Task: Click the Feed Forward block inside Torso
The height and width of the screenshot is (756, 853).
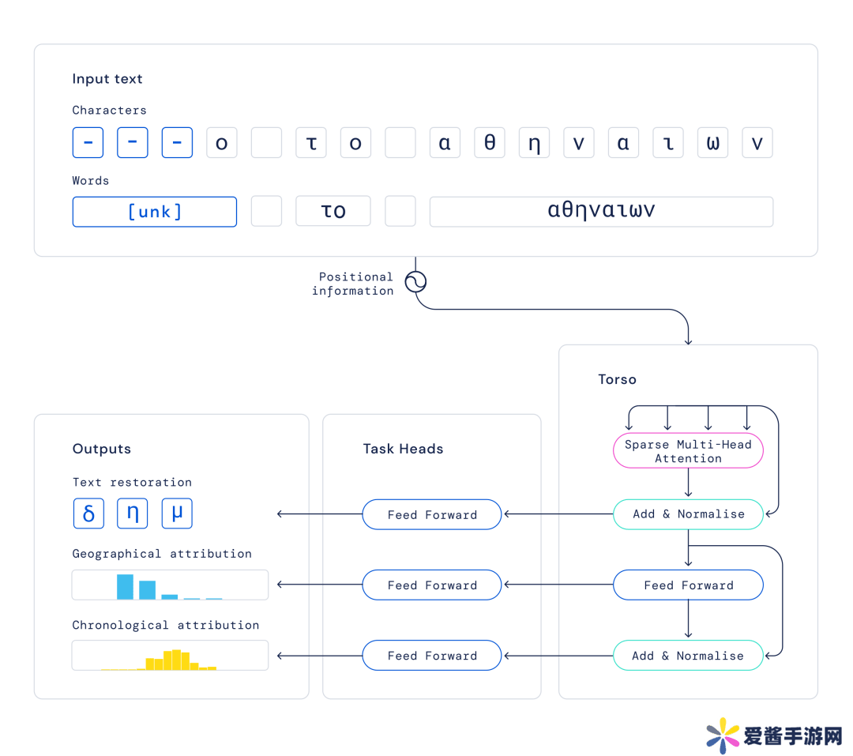Action: point(688,585)
